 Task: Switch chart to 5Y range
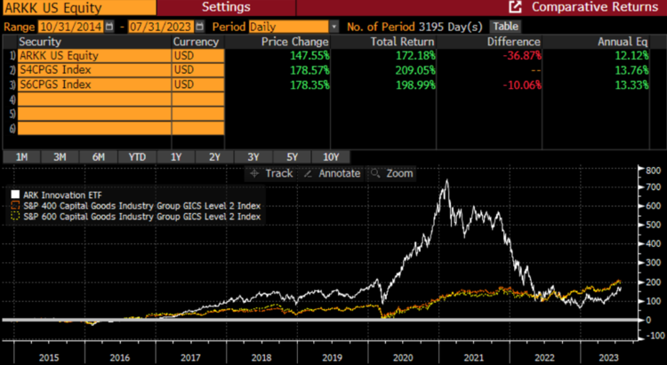[x=292, y=157]
